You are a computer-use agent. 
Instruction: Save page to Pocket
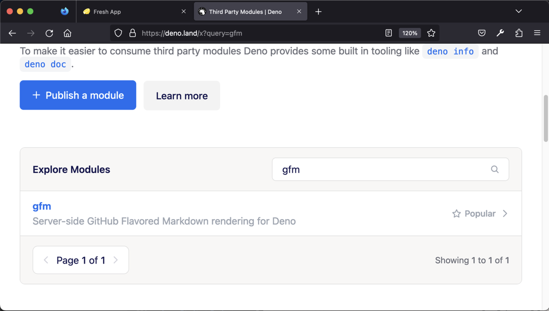point(482,33)
